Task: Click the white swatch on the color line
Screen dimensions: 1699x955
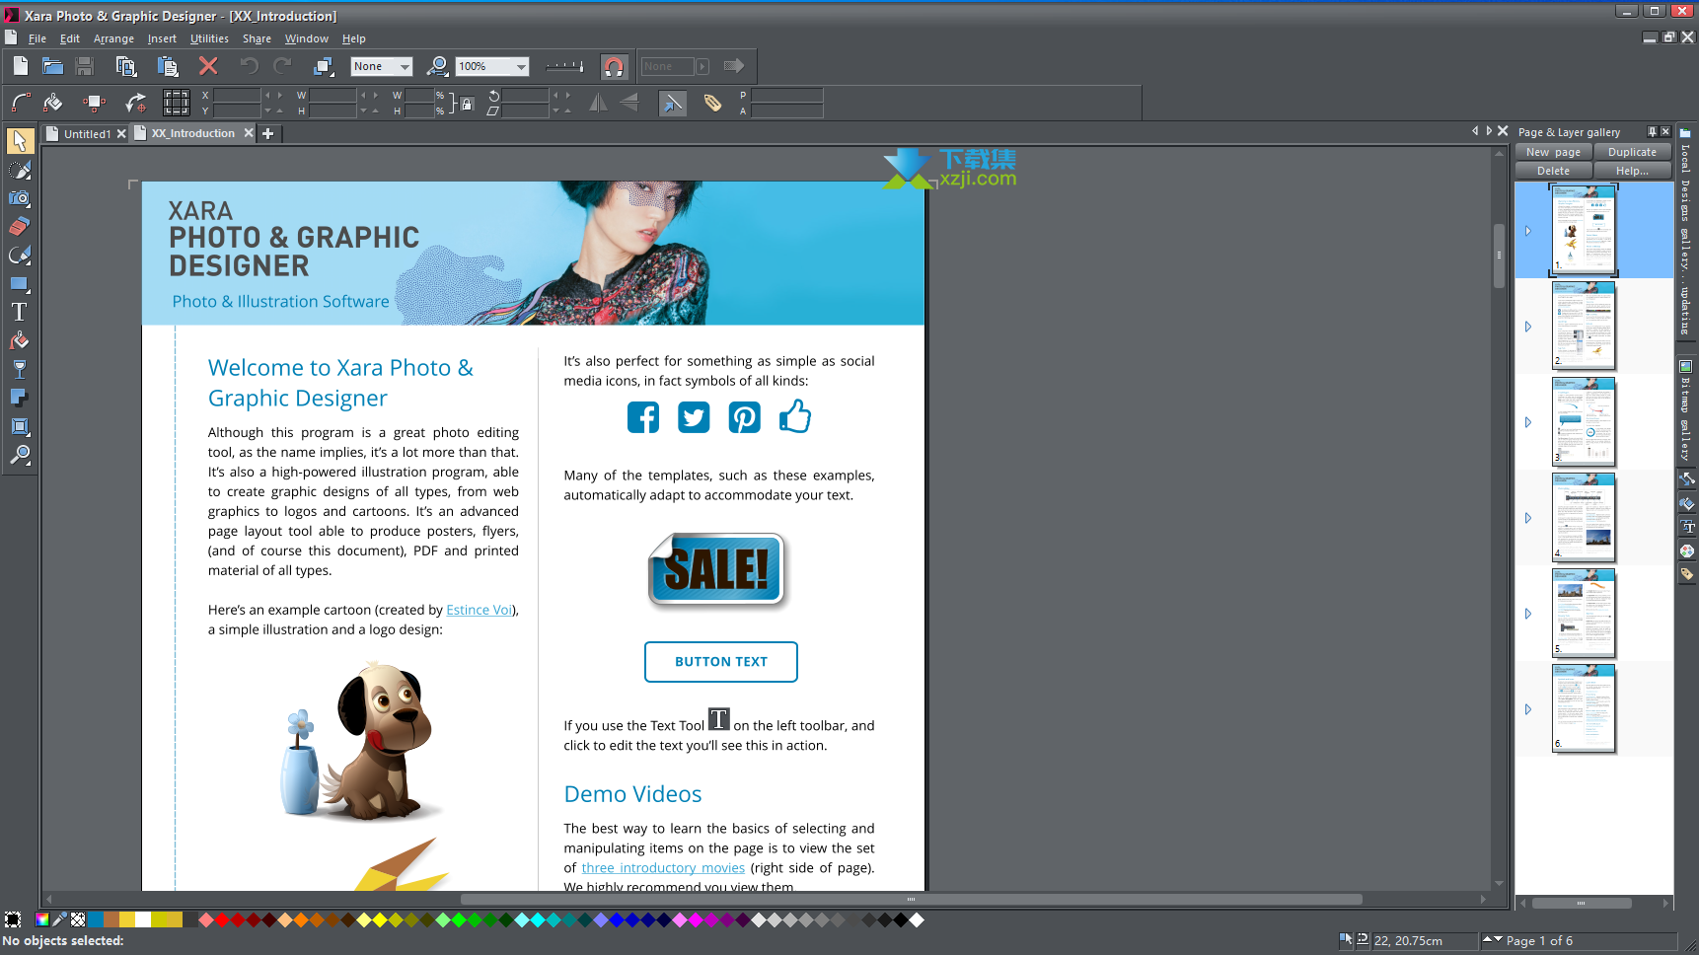Action: [x=143, y=919]
